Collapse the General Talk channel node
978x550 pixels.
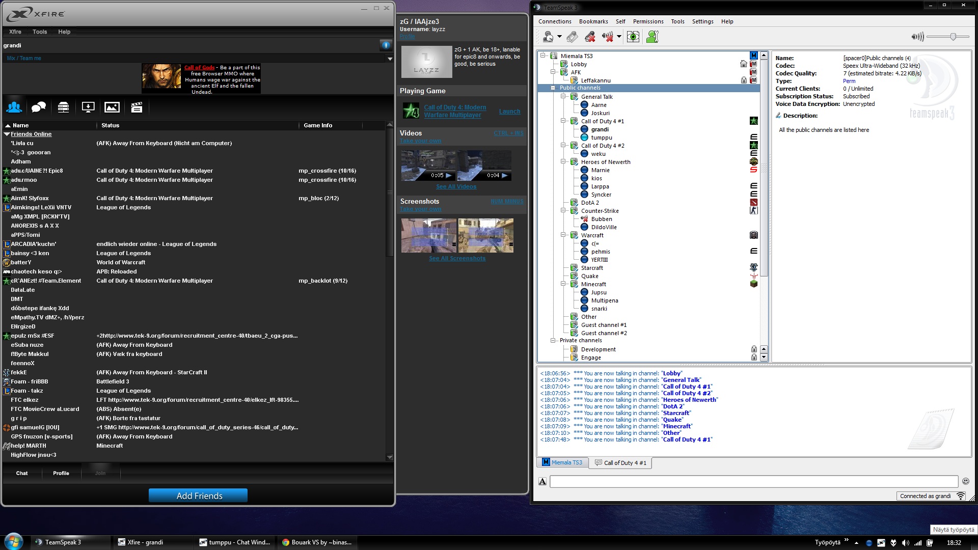pos(563,97)
